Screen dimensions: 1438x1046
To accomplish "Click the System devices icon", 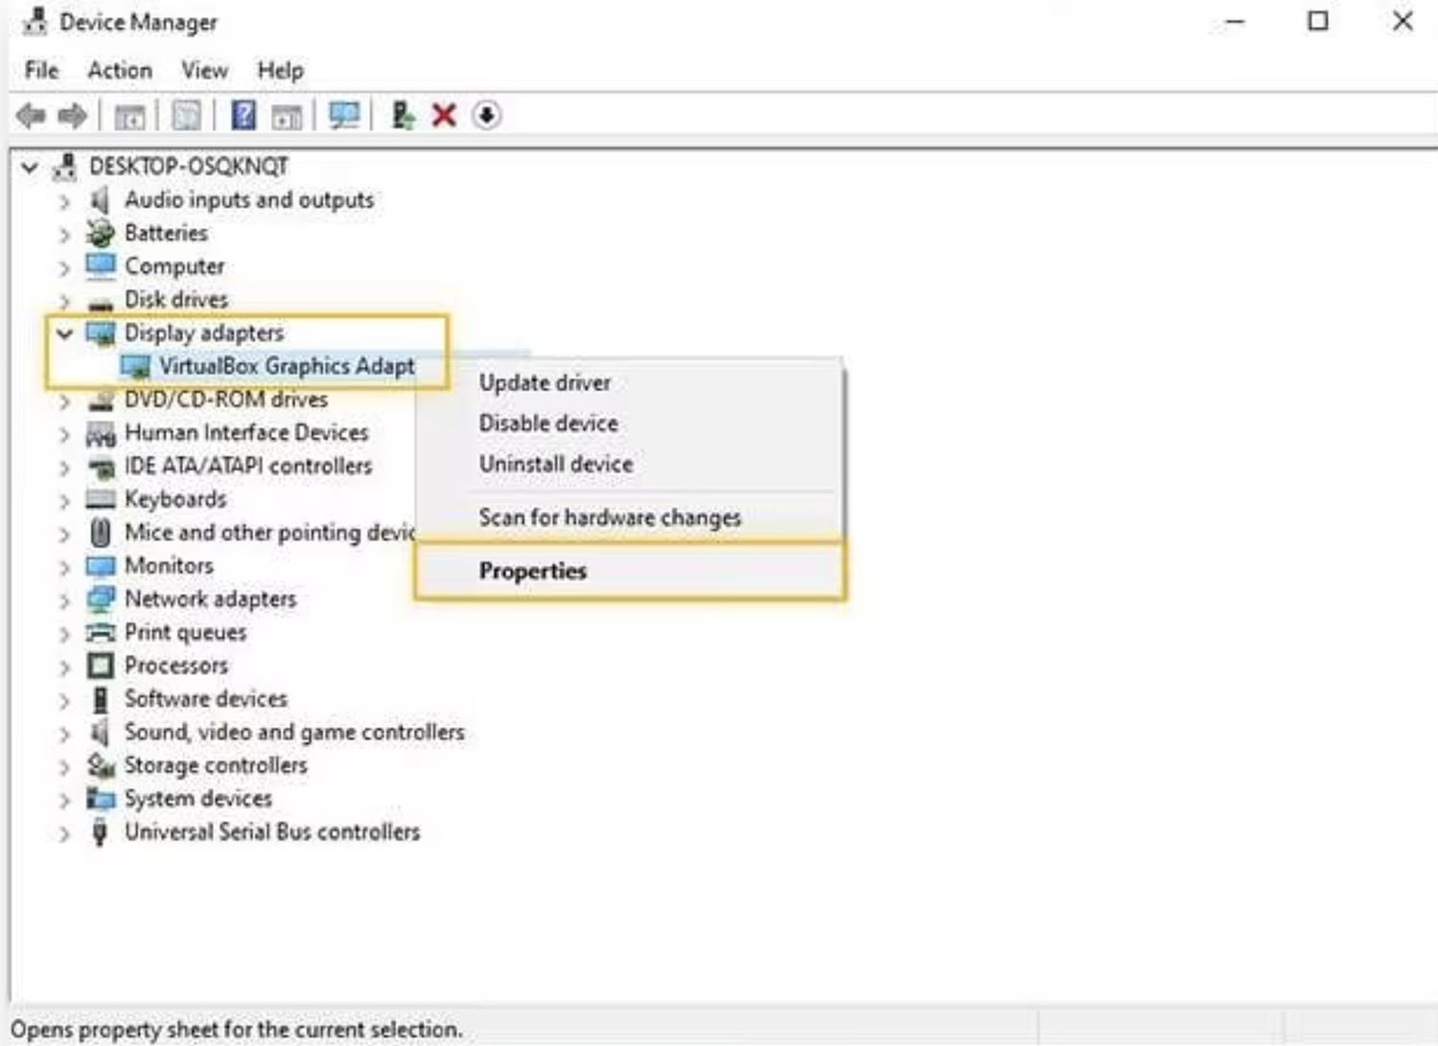I will click(101, 798).
